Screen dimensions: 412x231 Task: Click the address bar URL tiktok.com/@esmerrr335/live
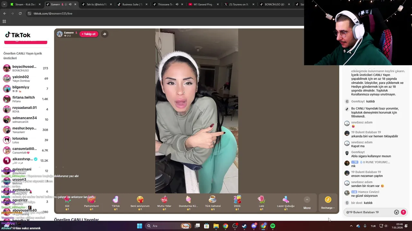pos(53,13)
